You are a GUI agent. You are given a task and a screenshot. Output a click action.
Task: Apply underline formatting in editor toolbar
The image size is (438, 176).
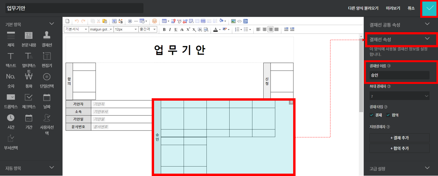pyautogui.click(x=176, y=30)
